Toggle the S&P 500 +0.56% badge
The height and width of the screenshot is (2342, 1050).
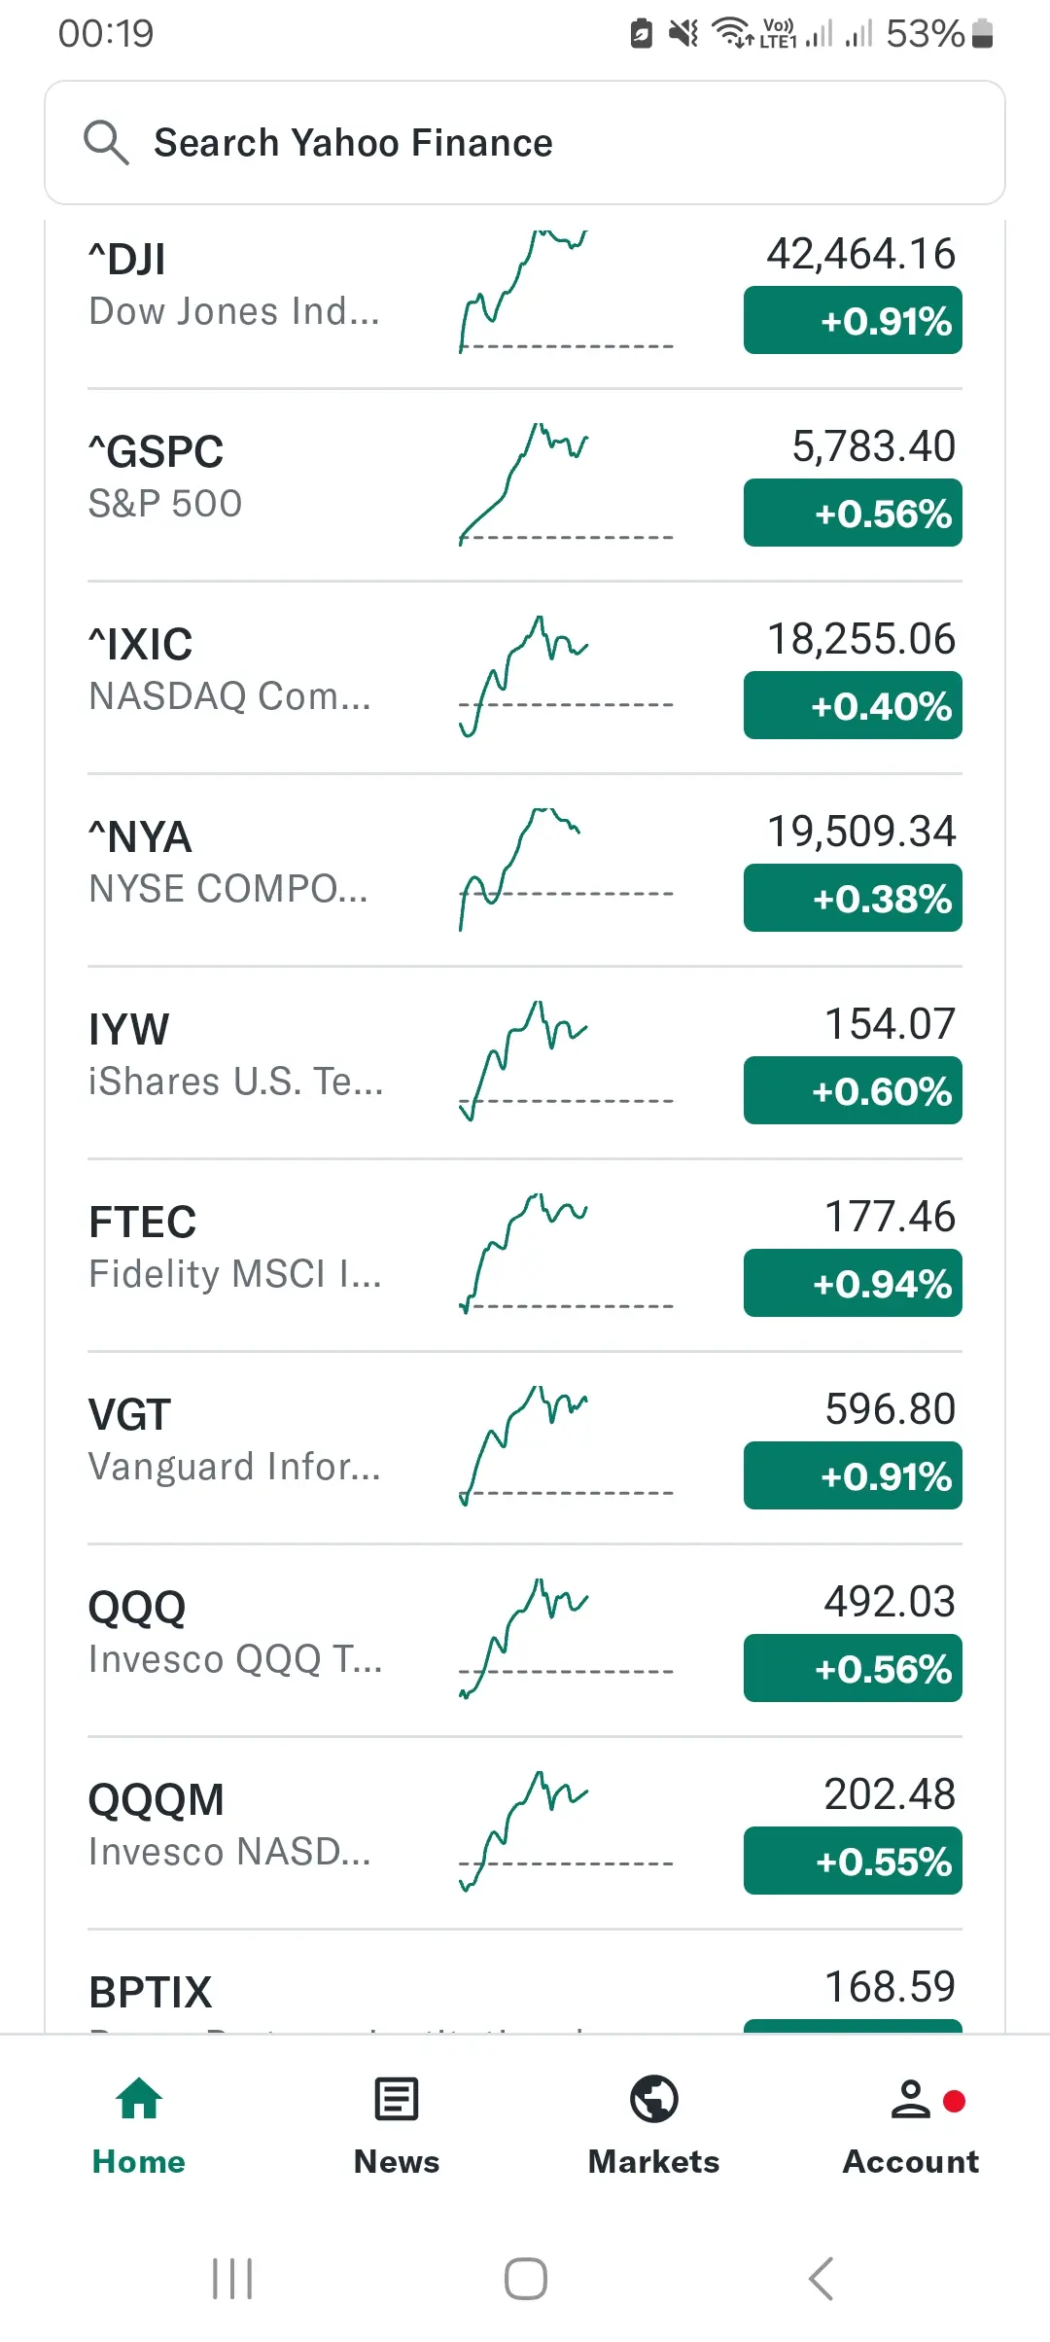[853, 513]
